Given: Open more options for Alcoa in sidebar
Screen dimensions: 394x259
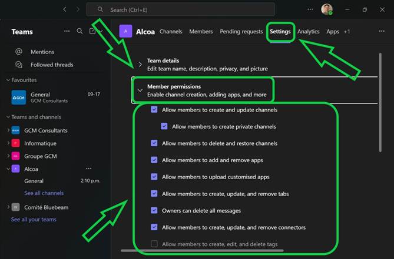Looking at the screenshot, I should 89,169.
